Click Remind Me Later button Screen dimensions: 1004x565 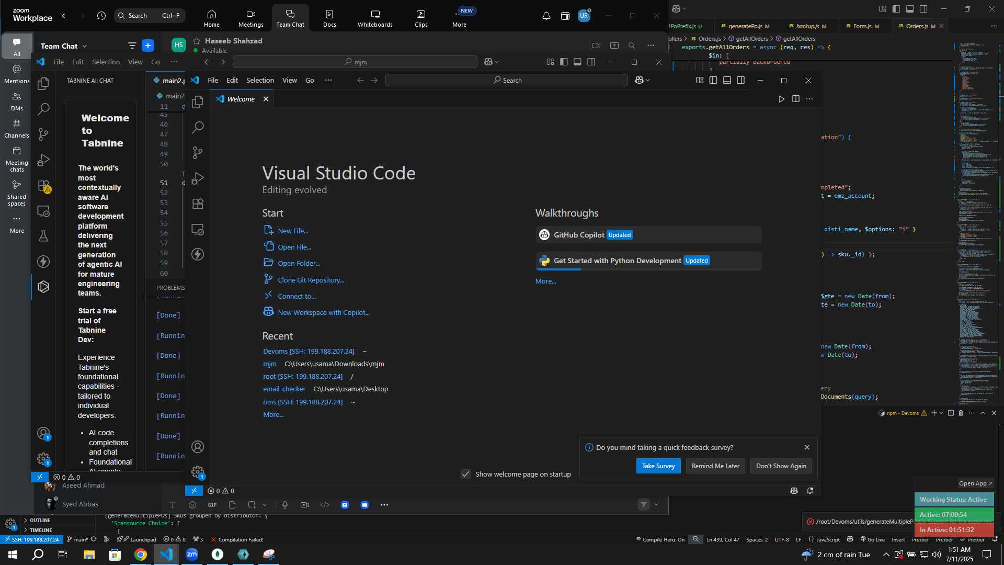pos(715,466)
